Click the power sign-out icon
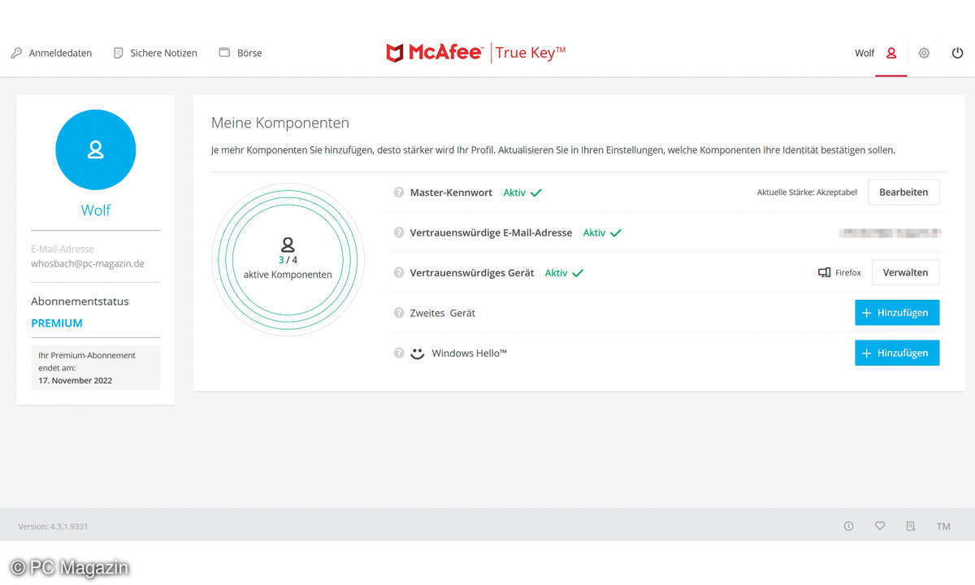This screenshot has height=585, width=975. pyautogui.click(x=958, y=53)
